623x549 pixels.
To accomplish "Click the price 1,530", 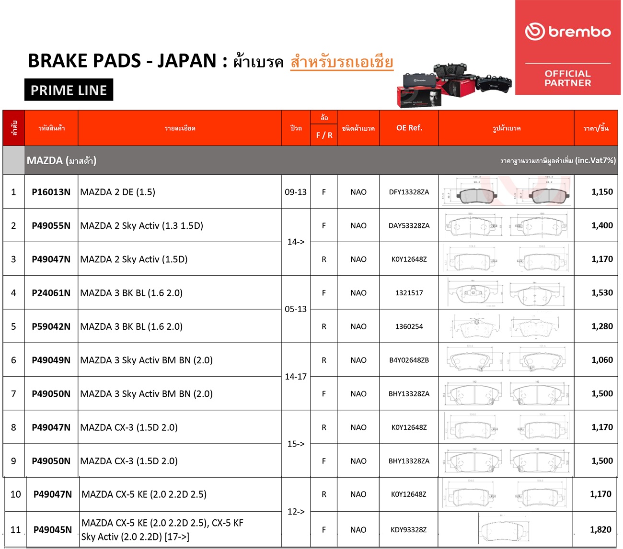I will click(x=602, y=293).
